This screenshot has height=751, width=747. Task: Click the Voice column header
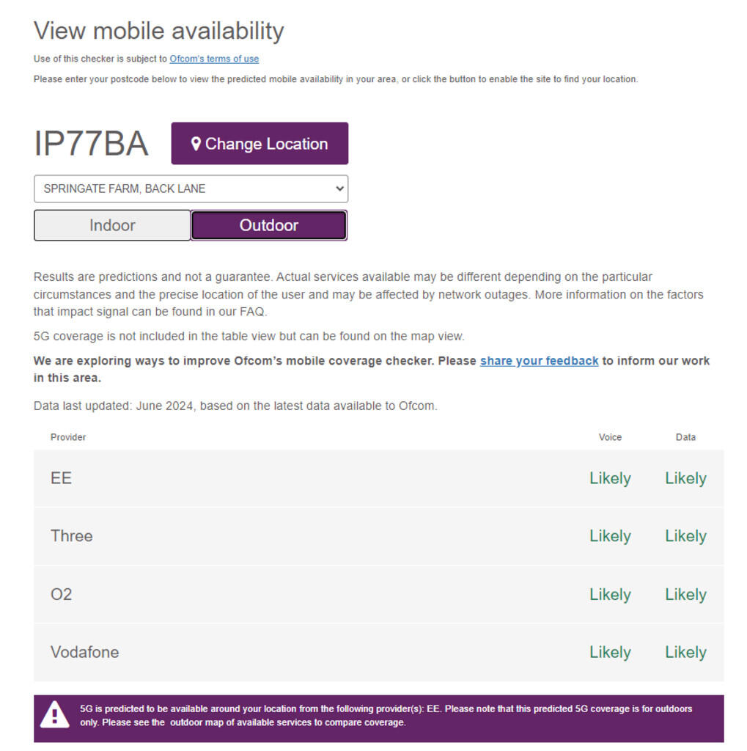pos(610,437)
